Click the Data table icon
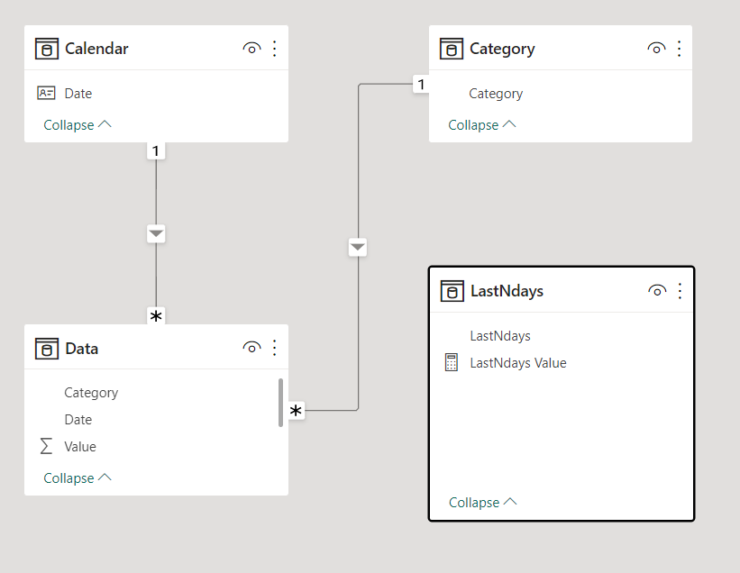Viewport: 740px width, 573px height. (47, 349)
